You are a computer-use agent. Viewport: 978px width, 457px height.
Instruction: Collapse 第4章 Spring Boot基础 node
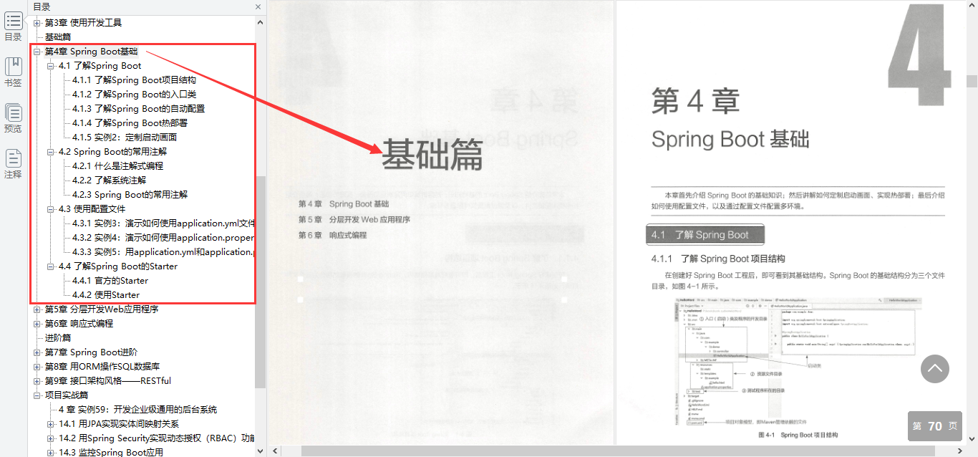point(37,52)
